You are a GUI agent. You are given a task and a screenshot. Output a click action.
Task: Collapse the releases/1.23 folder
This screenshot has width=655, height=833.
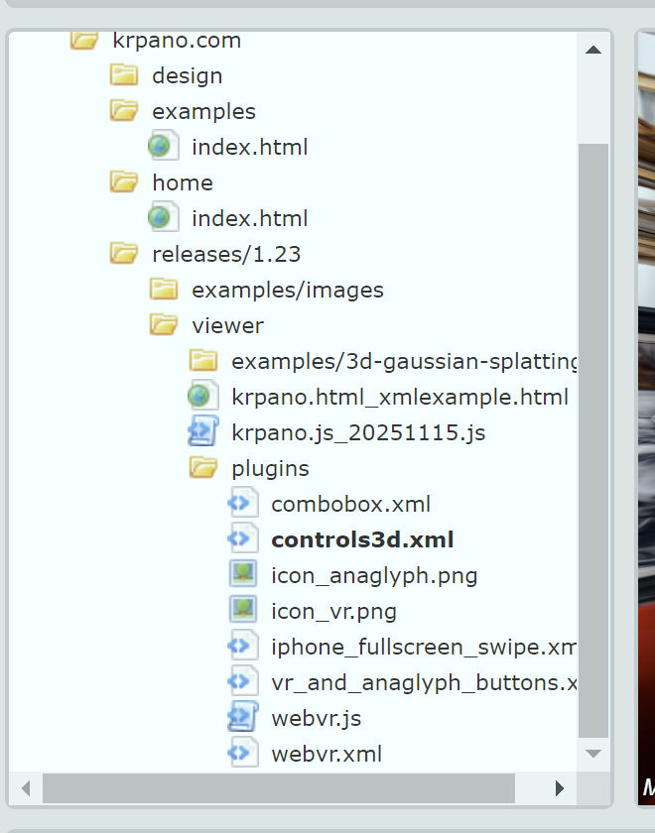(x=124, y=254)
